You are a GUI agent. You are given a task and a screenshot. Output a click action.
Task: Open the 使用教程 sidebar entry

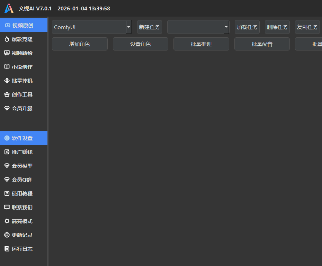click(x=22, y=193)
